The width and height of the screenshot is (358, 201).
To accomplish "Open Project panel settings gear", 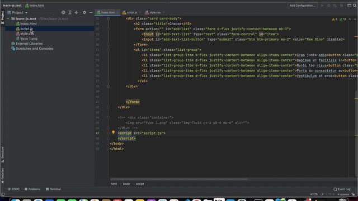I will 84,12.
